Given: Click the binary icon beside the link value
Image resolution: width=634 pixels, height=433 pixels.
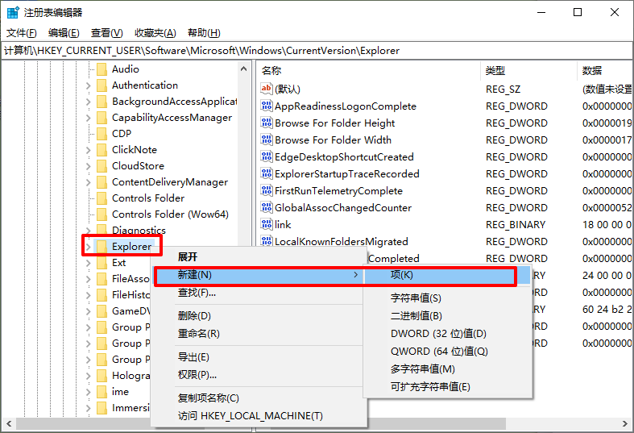Looking at the screenshot, I should click(267, 225).
